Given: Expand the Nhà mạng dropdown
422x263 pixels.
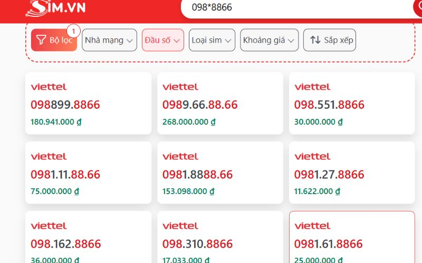Looking at the screenshot, I should pyautogui.click(x=109, y=40).
